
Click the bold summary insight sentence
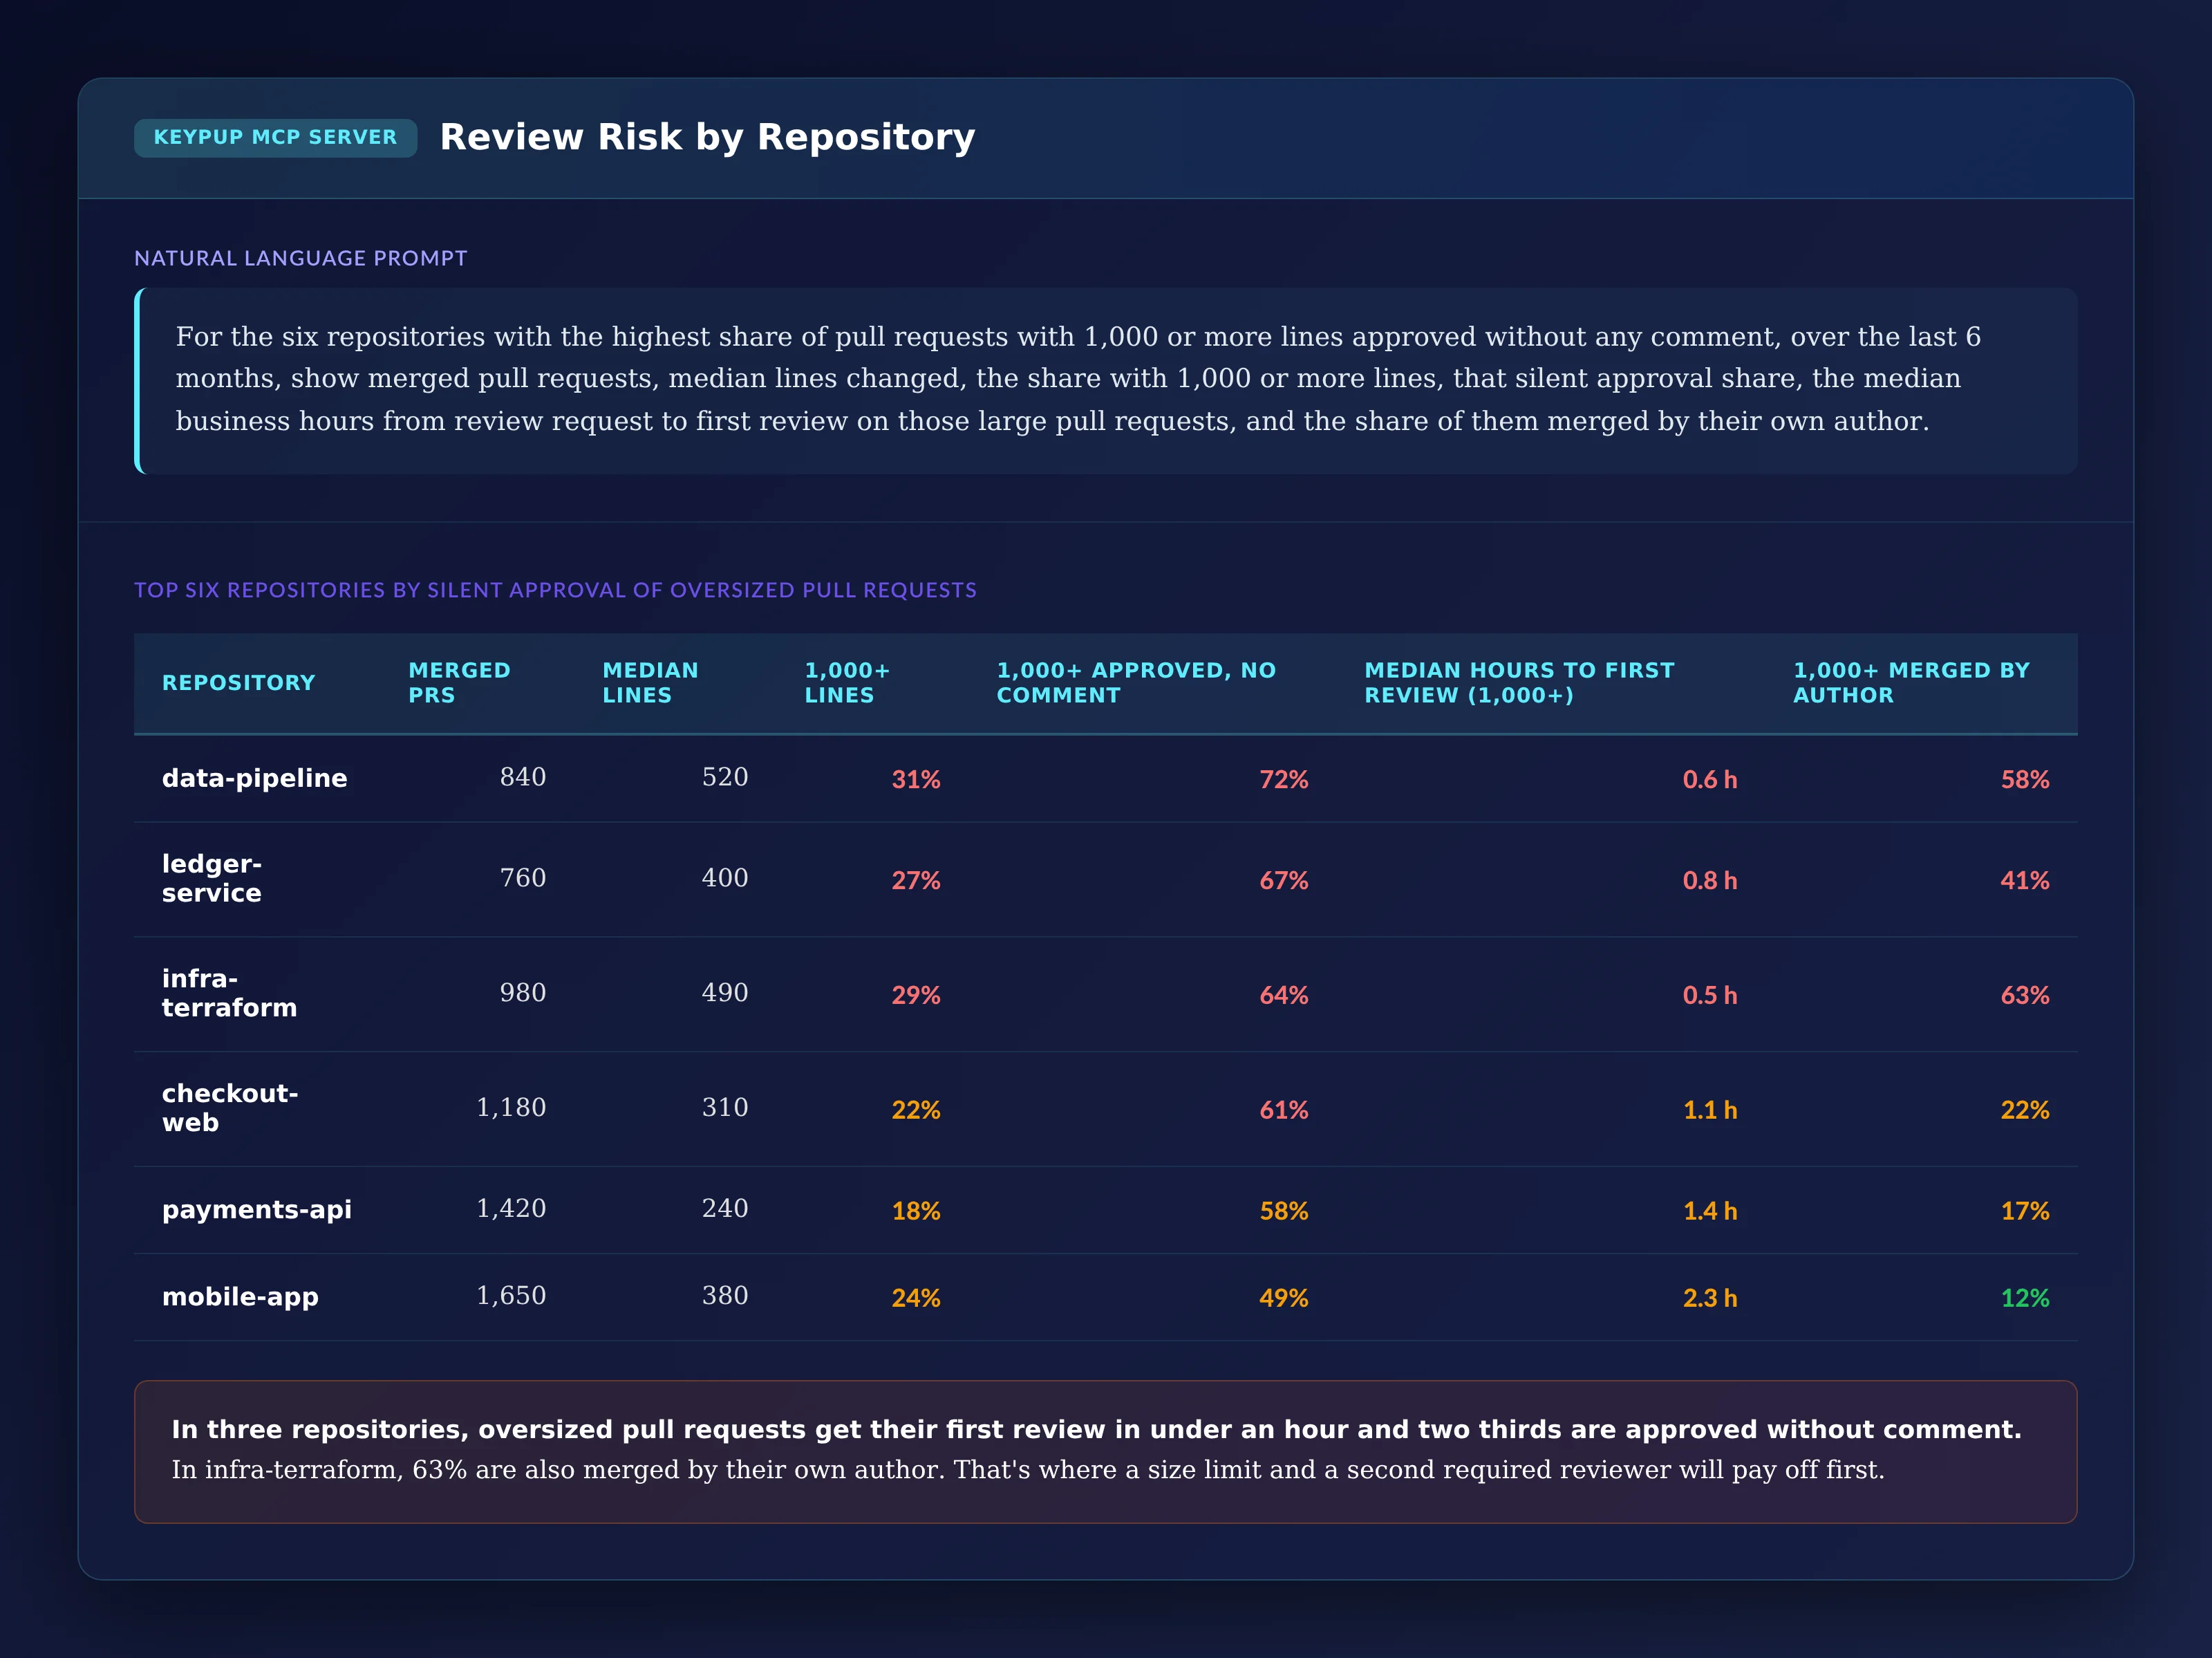point(1096,1430)
